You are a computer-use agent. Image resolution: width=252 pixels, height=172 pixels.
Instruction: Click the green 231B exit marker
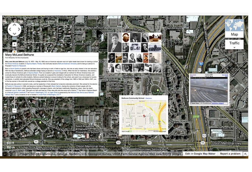tap(196, 117)
